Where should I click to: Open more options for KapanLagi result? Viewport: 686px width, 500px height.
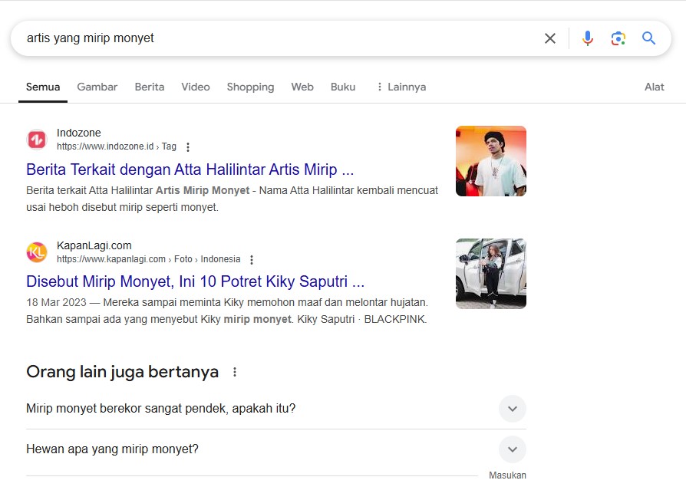(252, 260)
